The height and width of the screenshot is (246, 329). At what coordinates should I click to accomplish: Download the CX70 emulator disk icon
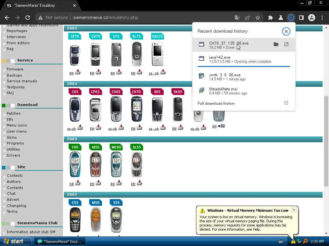coord(139,127)
